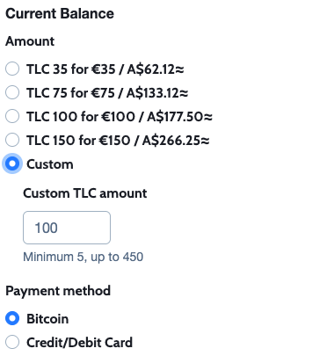This screenshot has height=363, width=334.
Task: Click the 'Payment method' section heading
Action: [x=58, y=291]
